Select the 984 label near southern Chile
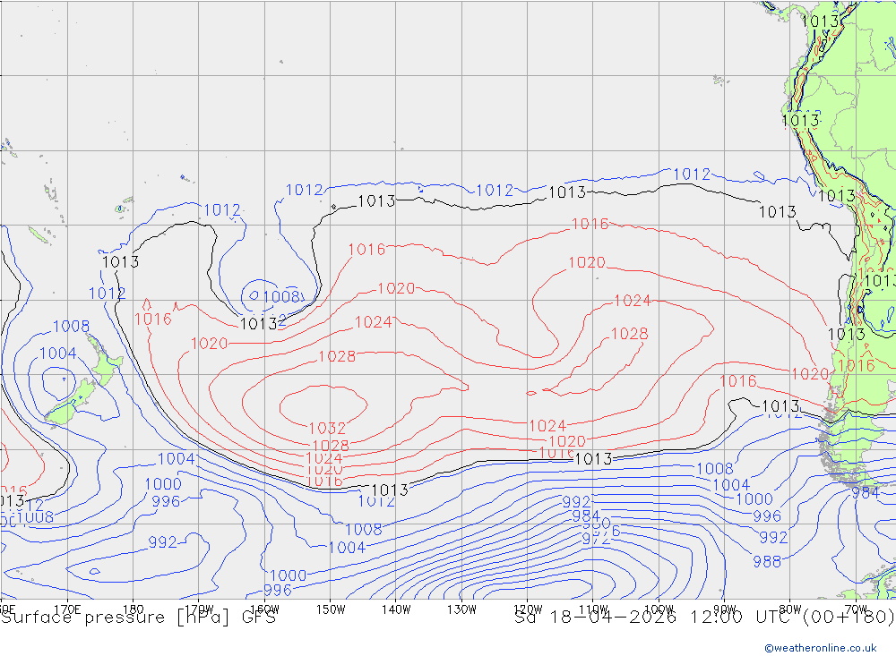 click(x=866, y=493)
